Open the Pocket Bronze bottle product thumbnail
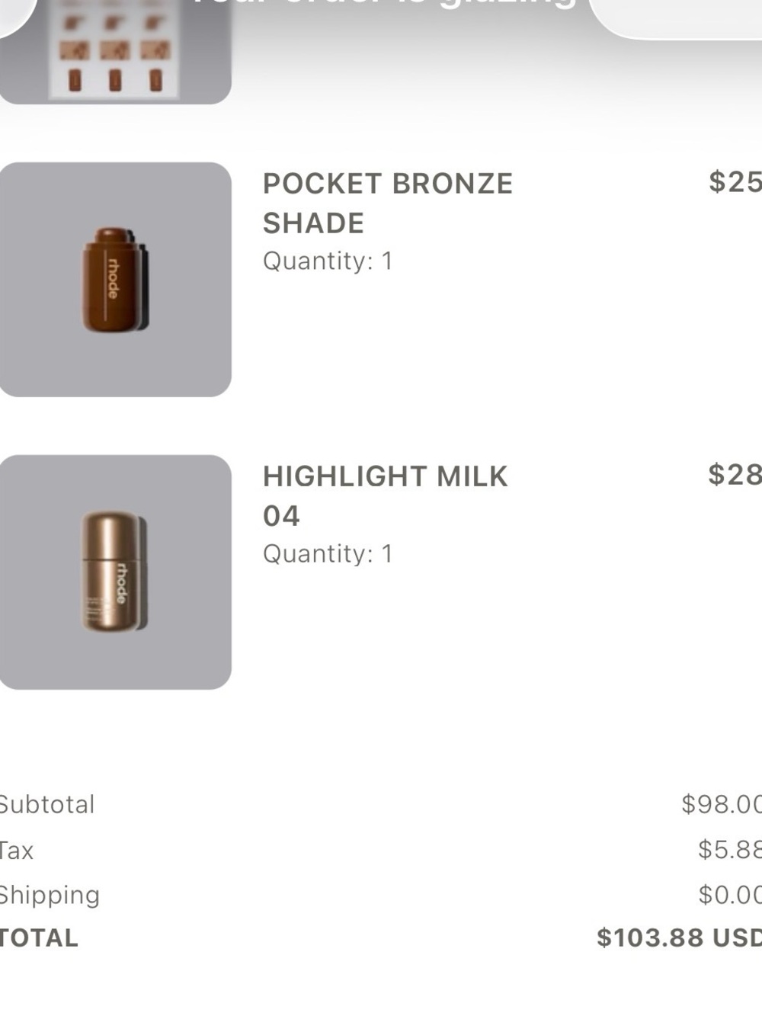This screenshot has width=762, height=1016. pos(115,279)
